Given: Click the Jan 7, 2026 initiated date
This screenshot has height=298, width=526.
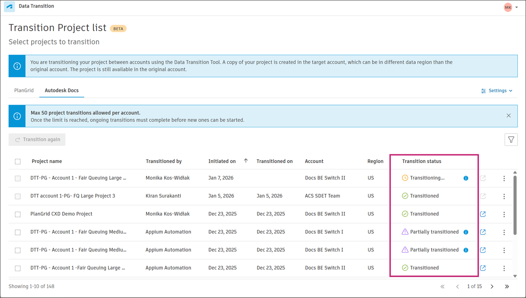Looking at the screenshot, I should point(221,178).
